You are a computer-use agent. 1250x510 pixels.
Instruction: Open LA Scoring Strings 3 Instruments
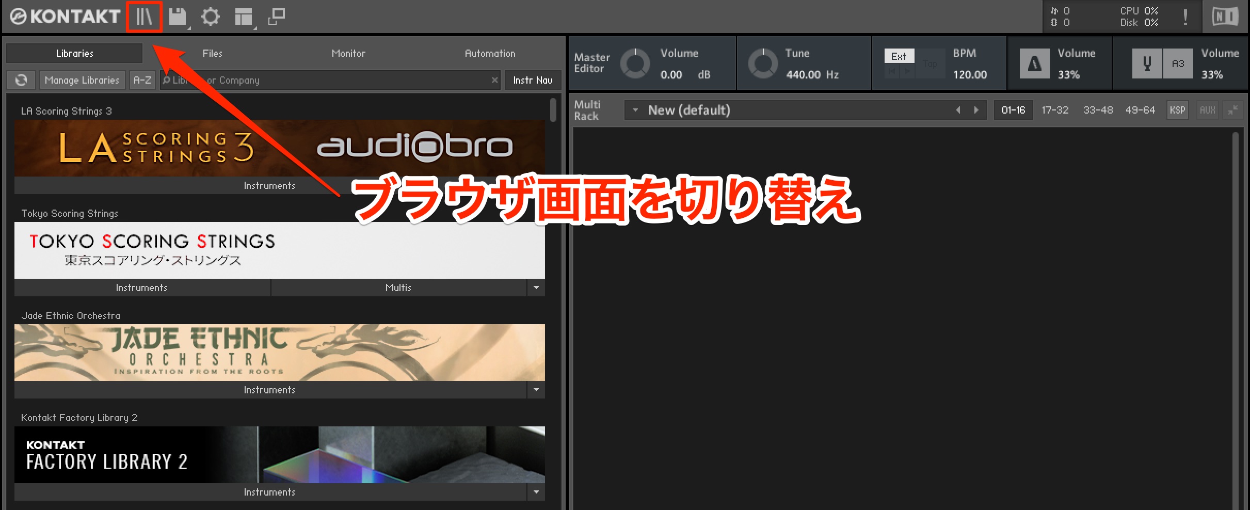click(270, 185)
